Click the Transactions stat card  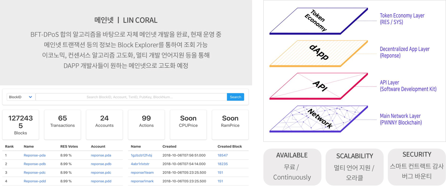(x=62, y=125)
